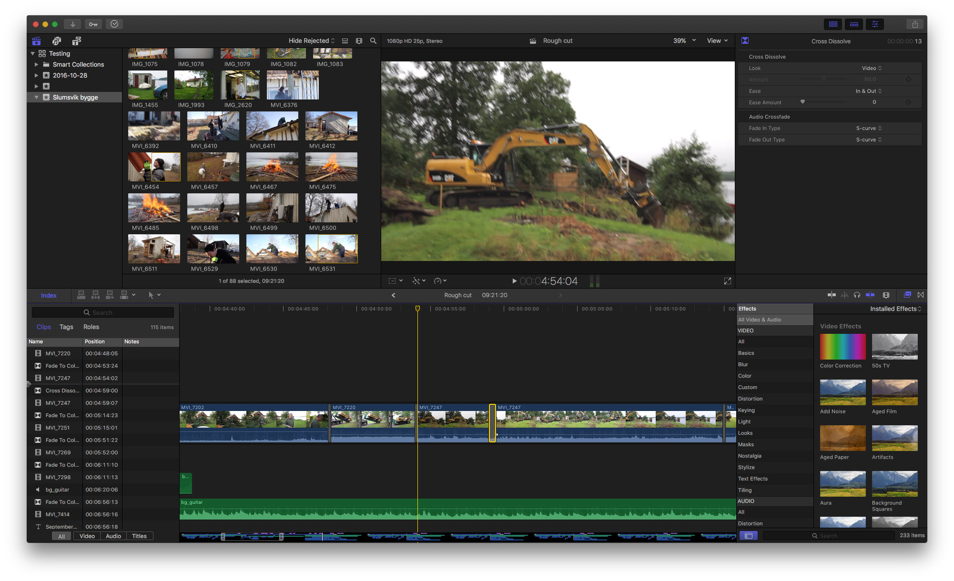Image resolution: width=954 pixels, height=581 pixels.
Task: Toggle the Effects browser button
Action: (907, 295)
